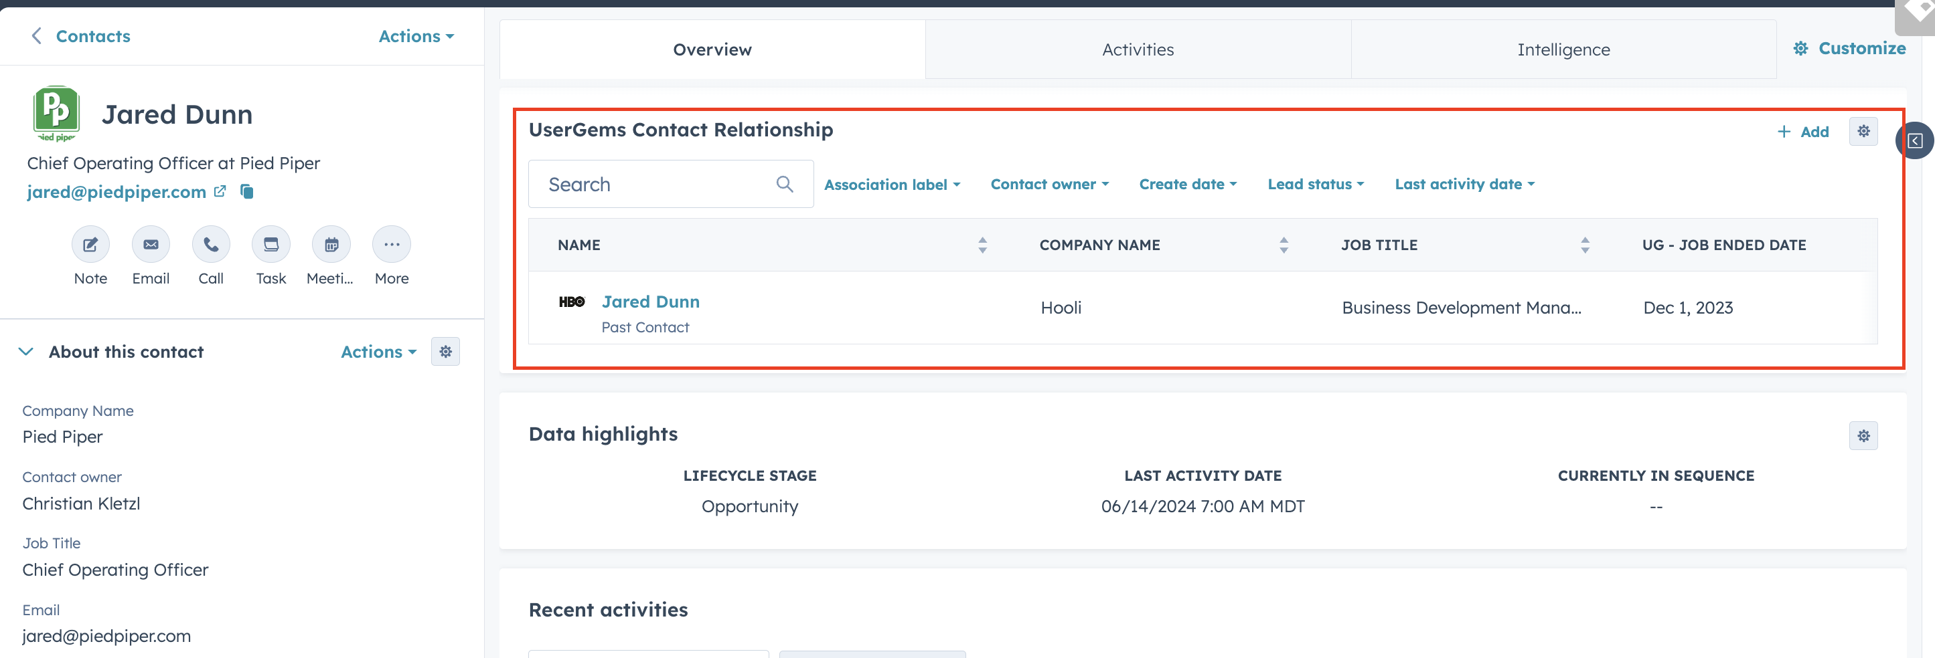
Task: Copy email address with the clipboard icon
Action: tap(246, 191)
